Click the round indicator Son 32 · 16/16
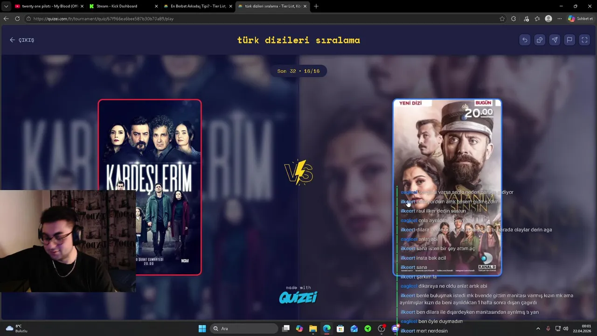 298,71
